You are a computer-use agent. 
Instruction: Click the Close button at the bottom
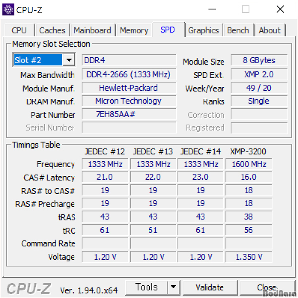(267, 288)
